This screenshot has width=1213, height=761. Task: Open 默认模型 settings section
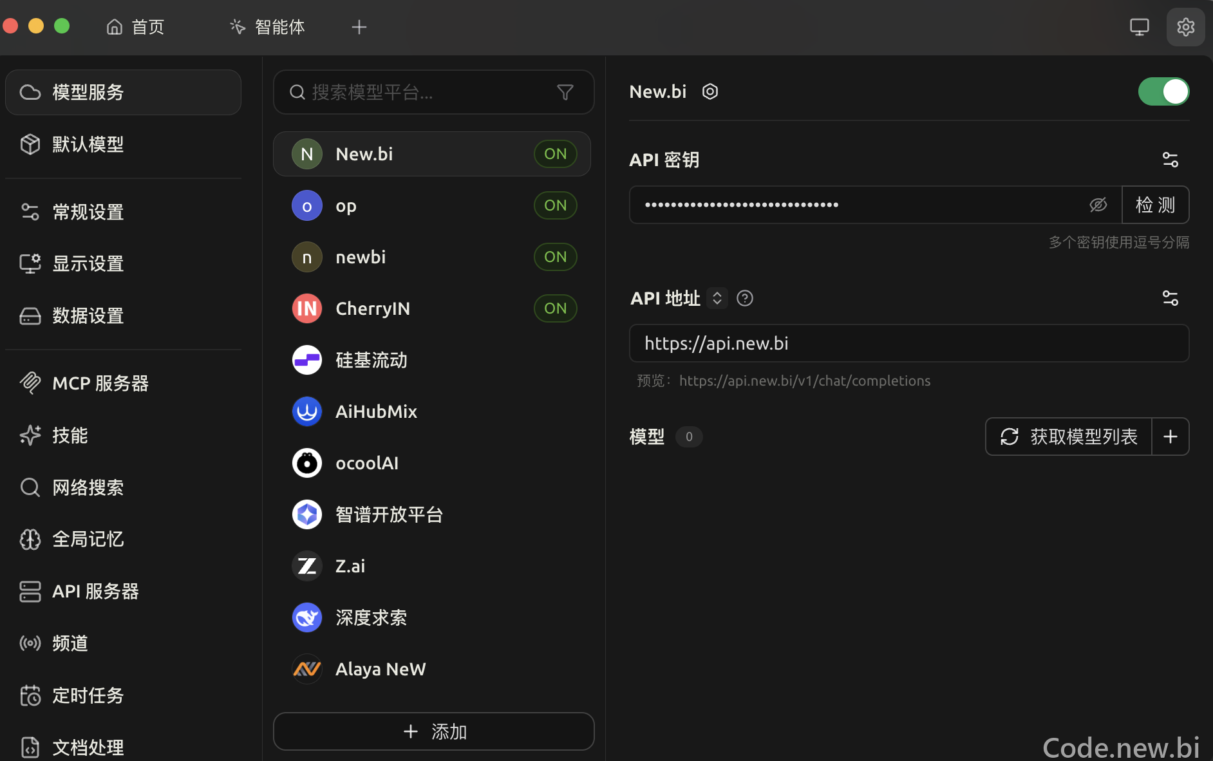(123, 144)
